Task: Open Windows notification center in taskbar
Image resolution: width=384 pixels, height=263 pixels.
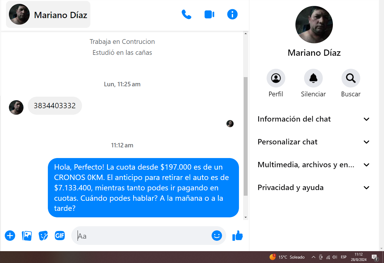Action: coord(375,257)
